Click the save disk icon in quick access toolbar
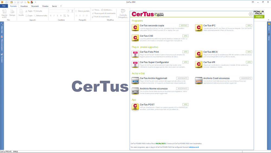The image size is (271, 153). click(x=18, y=2)
